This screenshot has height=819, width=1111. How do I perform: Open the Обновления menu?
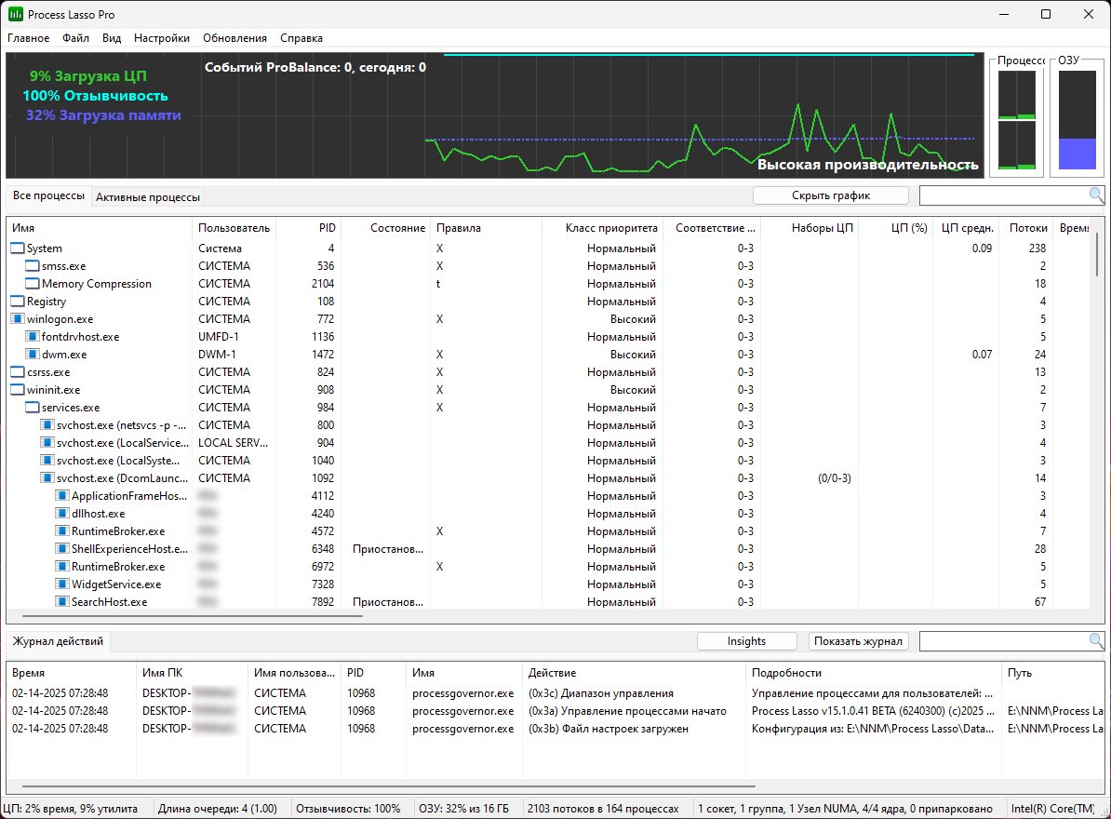pyautogui.click(x=234, y=38)
